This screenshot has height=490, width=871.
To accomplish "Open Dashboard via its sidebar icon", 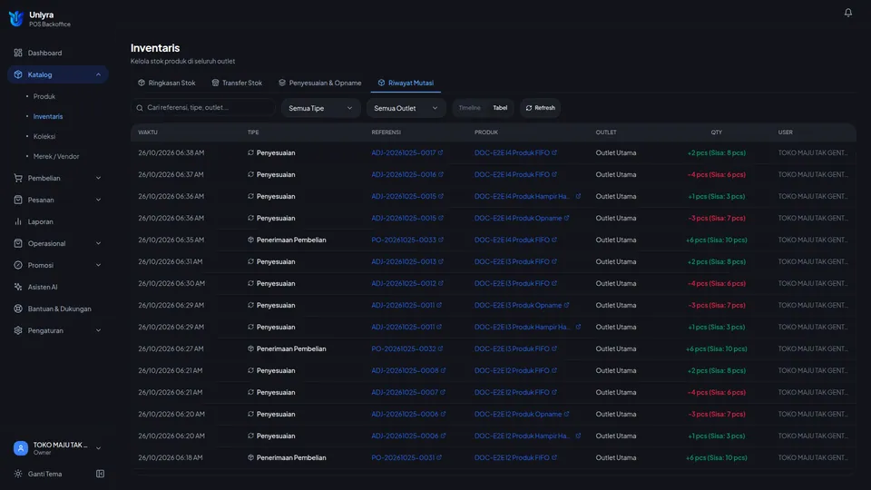I will coord(18,53).
